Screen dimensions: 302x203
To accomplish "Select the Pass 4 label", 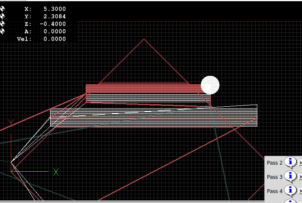I will pyautogui.click(x=274, y=191).
